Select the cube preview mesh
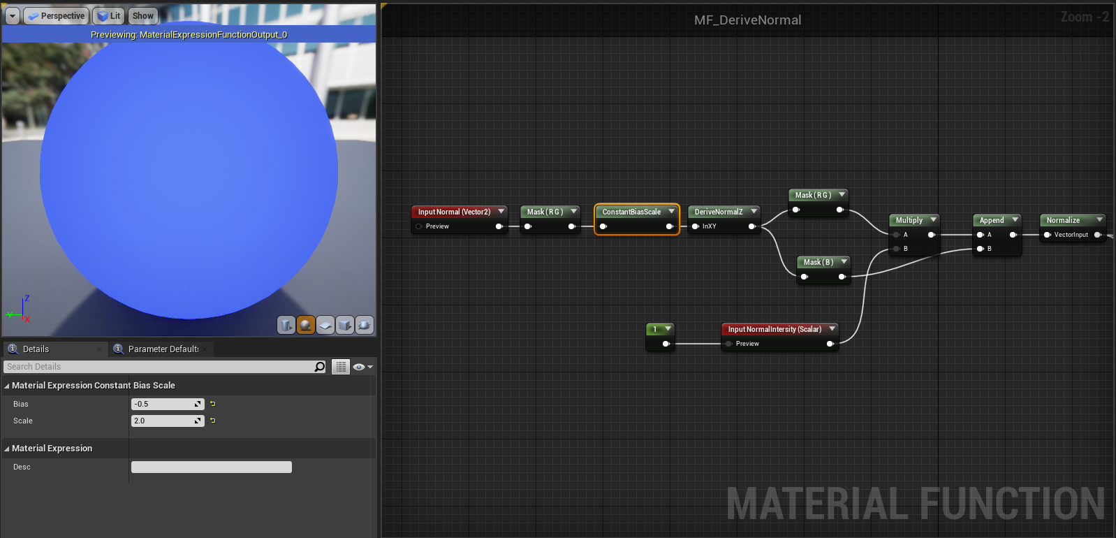 (x=345, y=325)
